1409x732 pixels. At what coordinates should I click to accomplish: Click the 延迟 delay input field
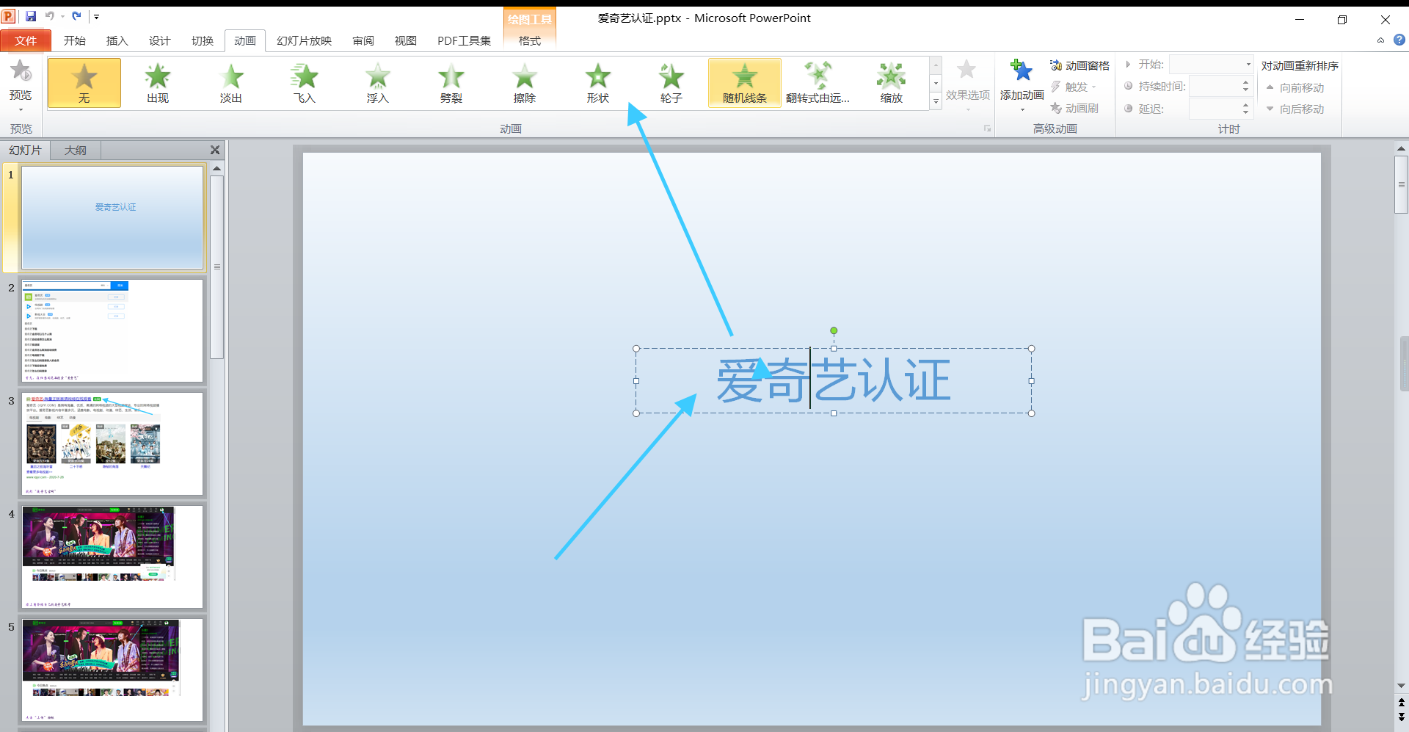[x=1215, y=109]
